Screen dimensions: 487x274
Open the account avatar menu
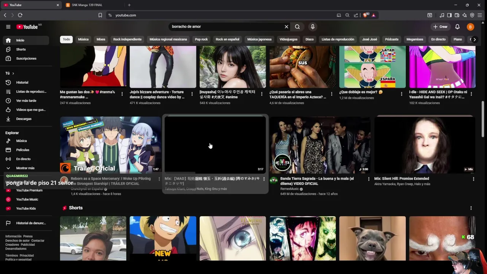471,27
